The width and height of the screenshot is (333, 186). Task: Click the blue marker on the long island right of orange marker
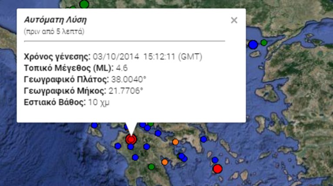(204, 139)
